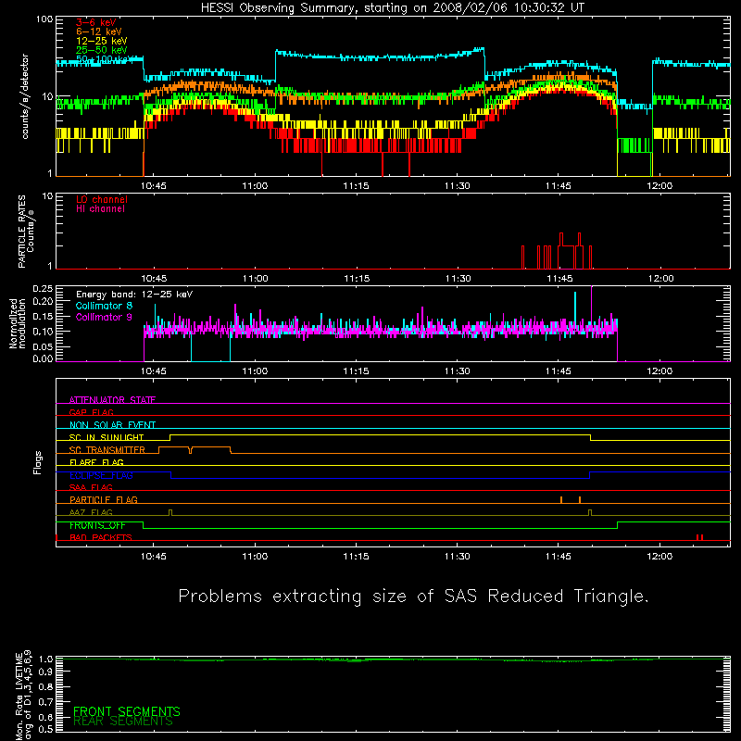The height and width of the screenshot is (741, 741).
Task: Click the ECLIPSE_FLAG label
Action: point(101,475)
